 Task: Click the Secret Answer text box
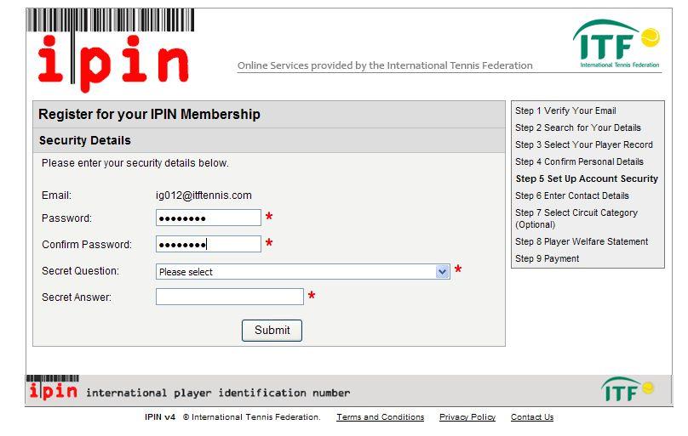pyautogui.click(x=230, y=297)
